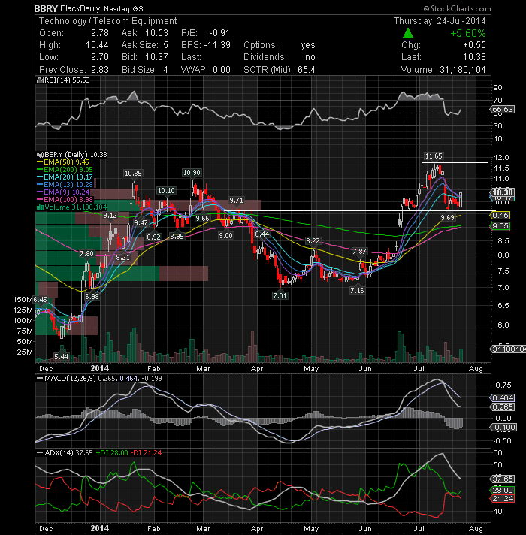Click the green up-arrow change indicator

tap(407, 33)
